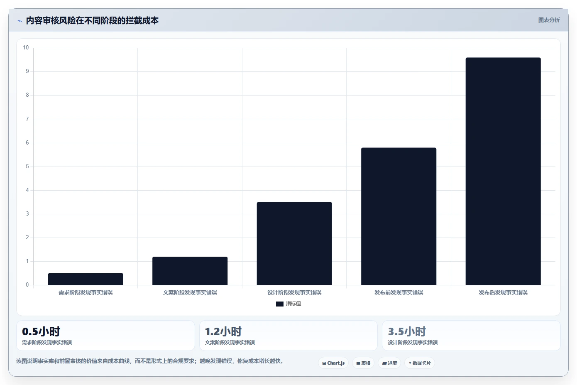Click the 指标值 legend label

point(293,304)
